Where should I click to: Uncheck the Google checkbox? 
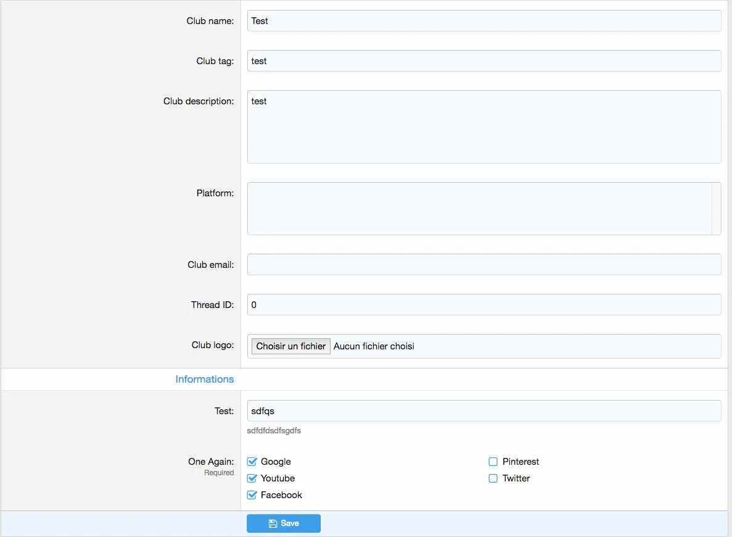click(252, 462)
